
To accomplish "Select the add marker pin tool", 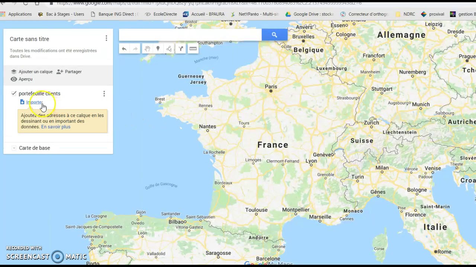I will (158, 49).
